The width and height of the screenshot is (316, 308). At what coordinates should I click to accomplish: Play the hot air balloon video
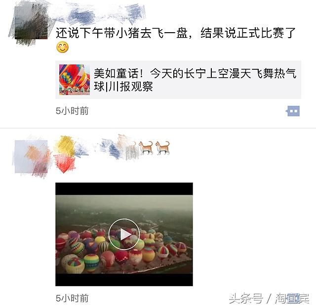(x=124, y=234)
